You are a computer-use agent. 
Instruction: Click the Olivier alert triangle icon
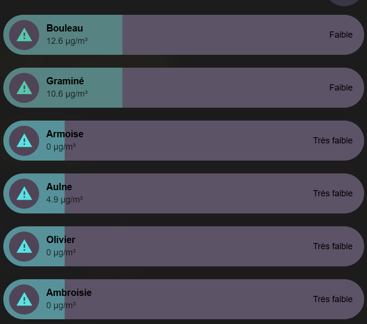pyautogui.click(x=24, y=246)
